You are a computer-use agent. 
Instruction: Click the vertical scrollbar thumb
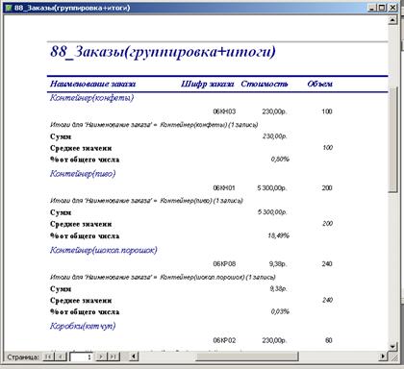click(392, 139)
